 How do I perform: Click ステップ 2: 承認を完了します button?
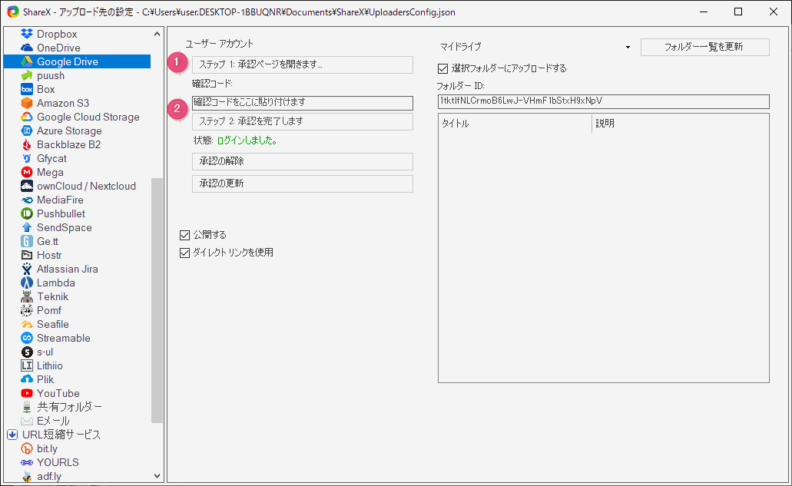pos(303,121)
